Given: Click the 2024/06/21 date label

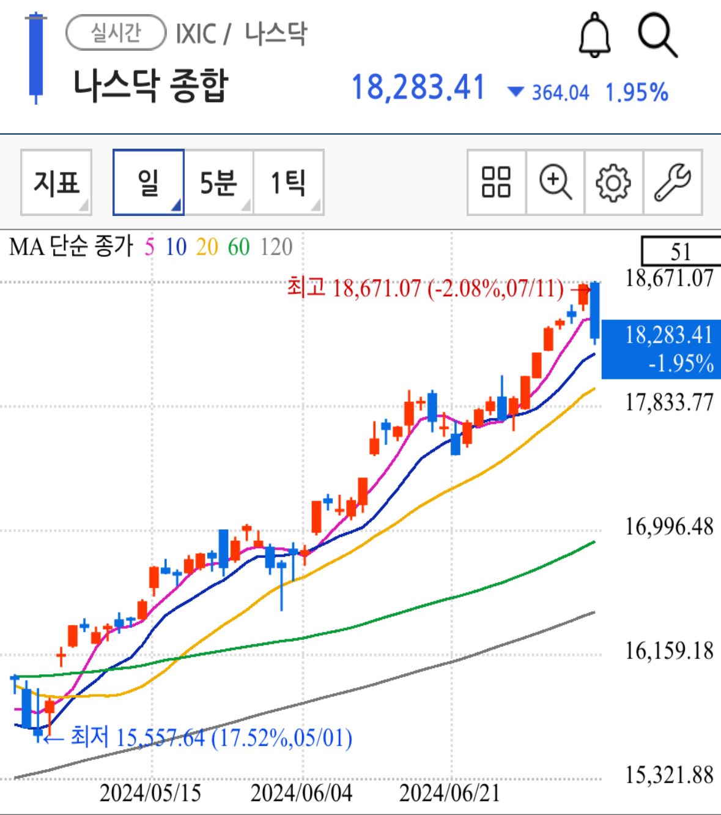Looking at the screenshot, I should click(x=450, y=793).
